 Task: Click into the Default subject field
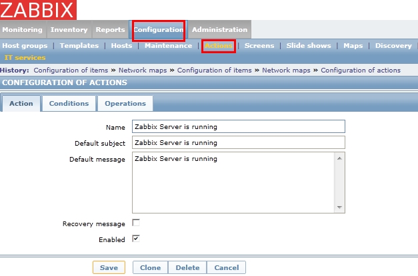click(x=239, y=142)
